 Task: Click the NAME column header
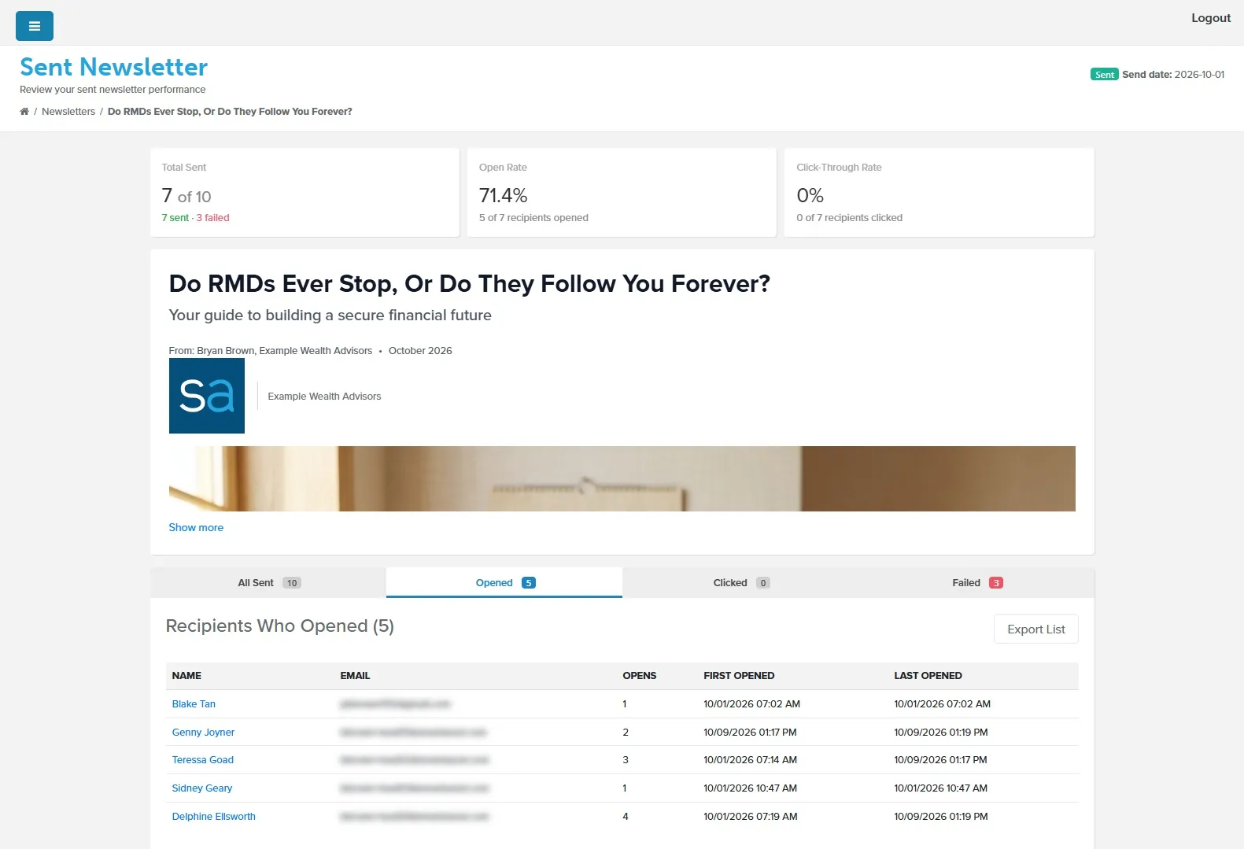tap(186, 676)
